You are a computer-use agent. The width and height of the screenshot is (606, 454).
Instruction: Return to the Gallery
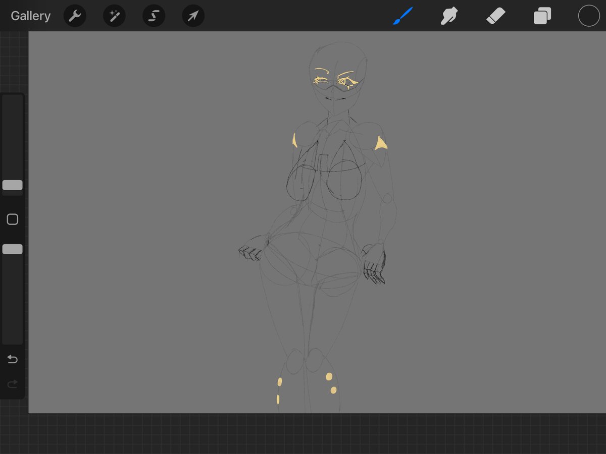pyautogui.click(x=30, y=16)
